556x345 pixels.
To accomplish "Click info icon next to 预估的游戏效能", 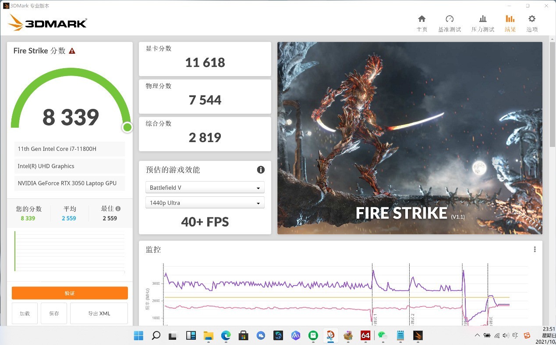I will 261,170.
